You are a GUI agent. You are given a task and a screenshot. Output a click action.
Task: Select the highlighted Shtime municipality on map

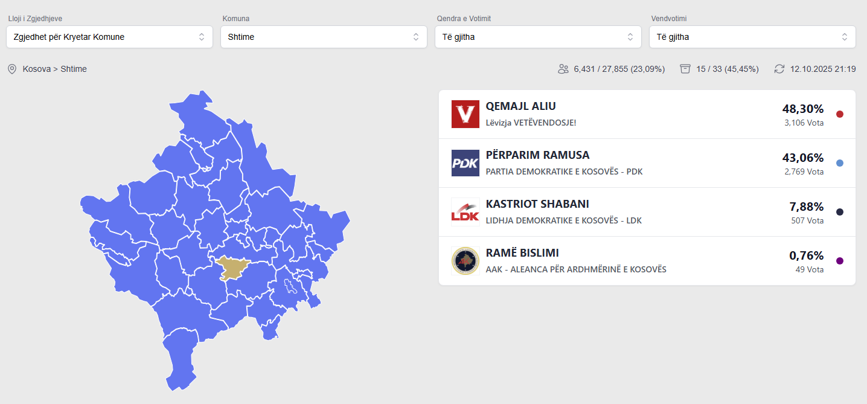coord(231,267)
